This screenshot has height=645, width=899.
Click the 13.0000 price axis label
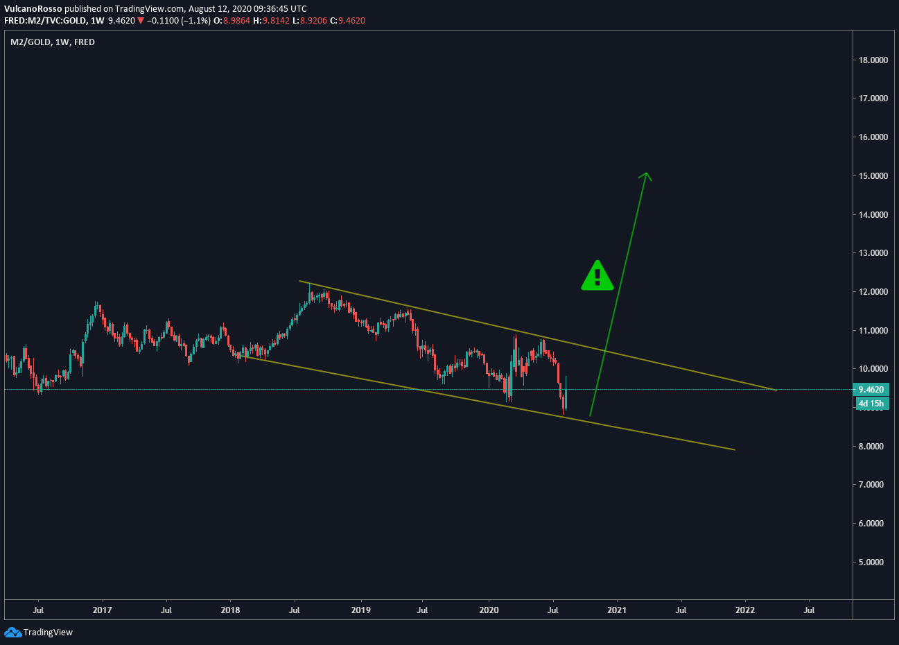tap(873, 253)
